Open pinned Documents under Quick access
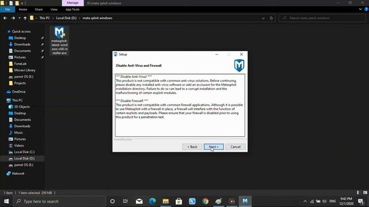 coord(22,51)
